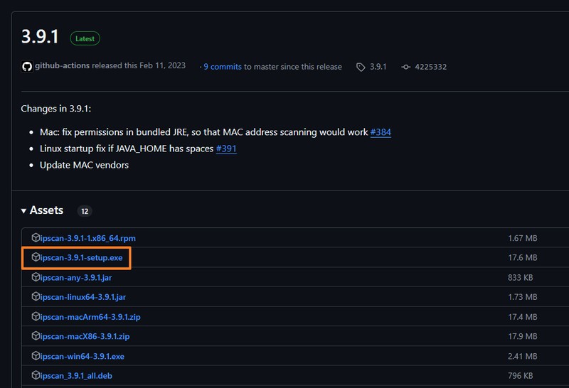The height and width of the screenshot is (388, 569).
Task: Click the commit icon beside 4225332
Action: coord(405,67)
